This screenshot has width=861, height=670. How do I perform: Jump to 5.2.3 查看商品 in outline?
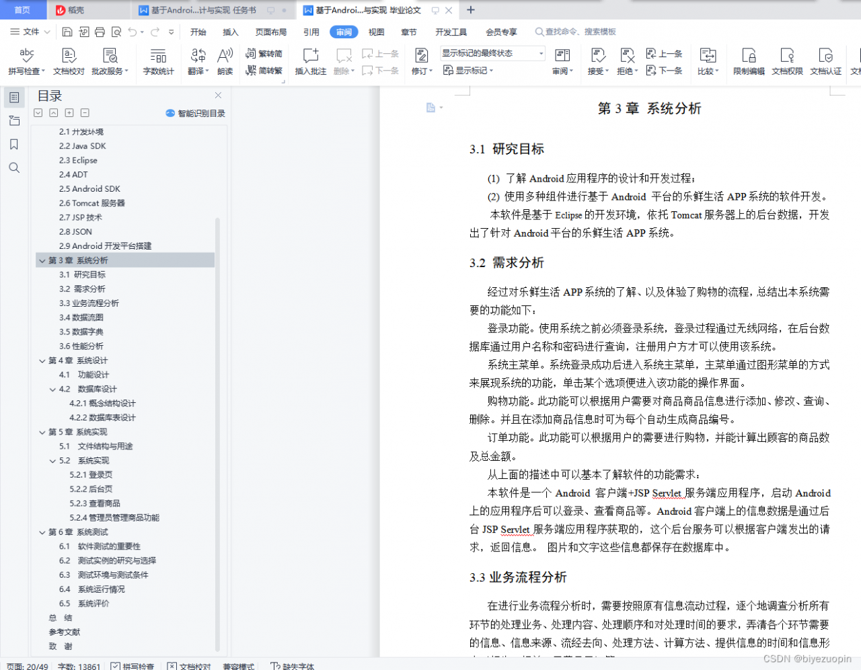[95, 503]
